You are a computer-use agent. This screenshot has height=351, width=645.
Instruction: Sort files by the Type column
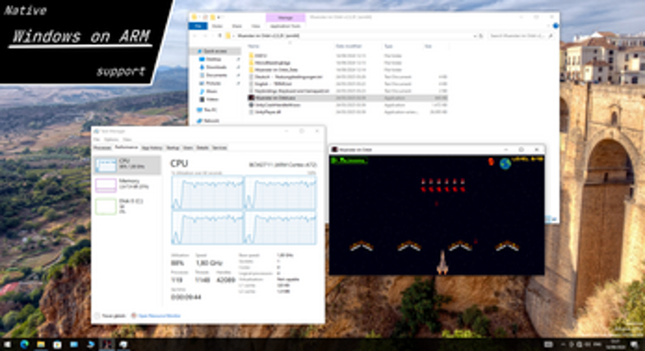pos(388,46)
